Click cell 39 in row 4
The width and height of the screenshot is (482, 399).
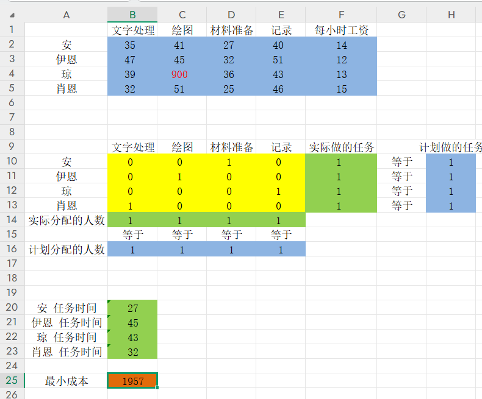point(132,74)
